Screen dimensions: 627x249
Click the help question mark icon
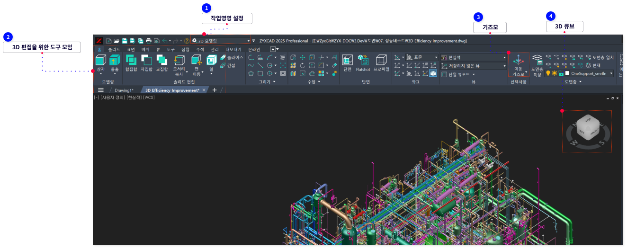187,41
